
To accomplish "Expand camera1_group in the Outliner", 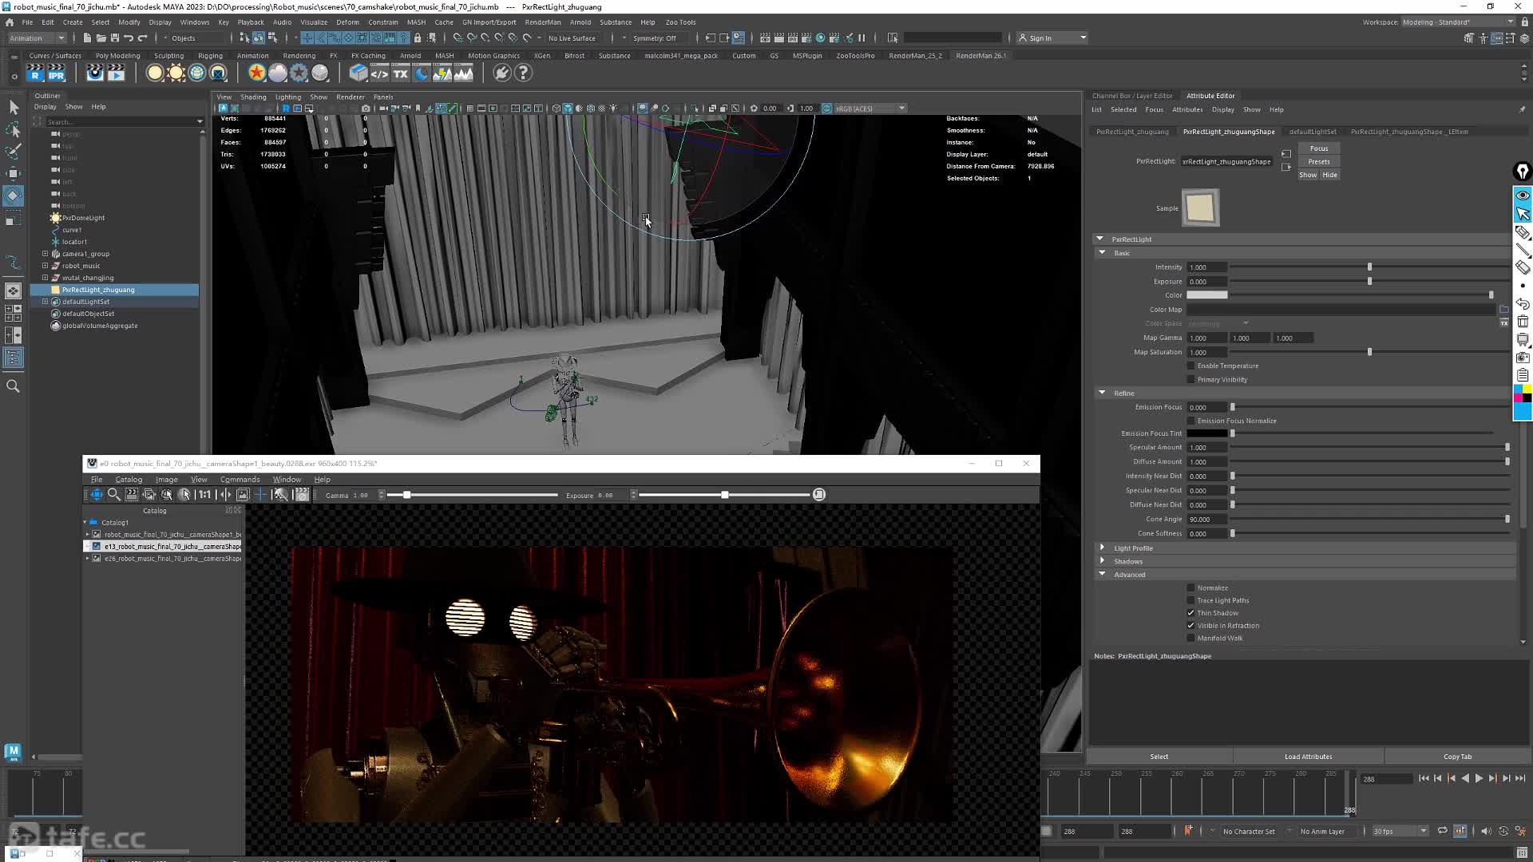I will pyautogui.click(x=46, y=254).
